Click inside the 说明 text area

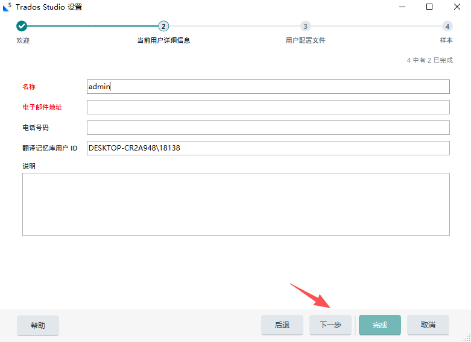click(236, 204)
